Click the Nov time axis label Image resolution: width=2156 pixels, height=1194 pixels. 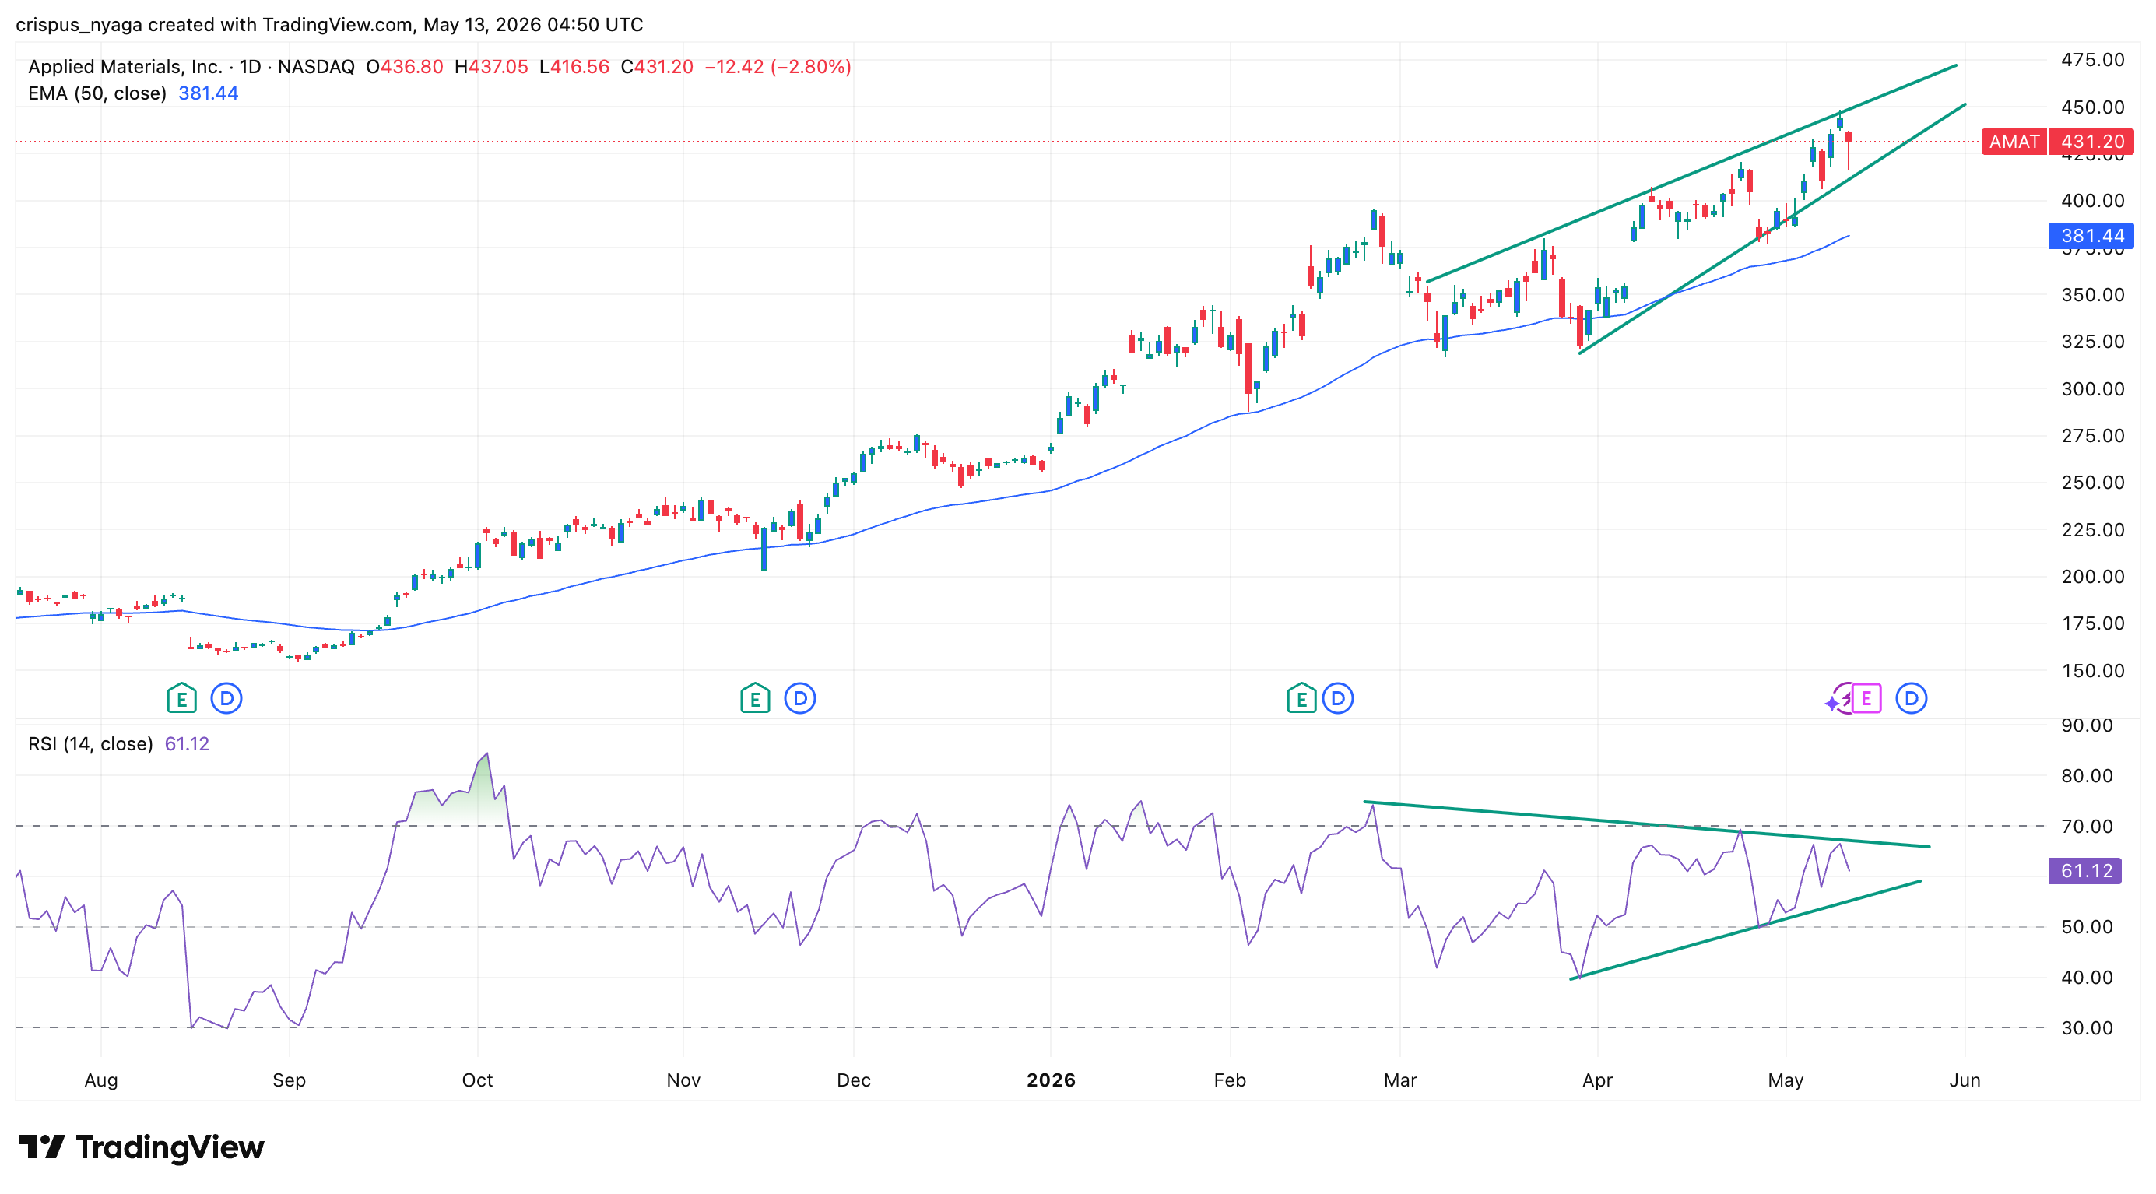(683, 1080)
